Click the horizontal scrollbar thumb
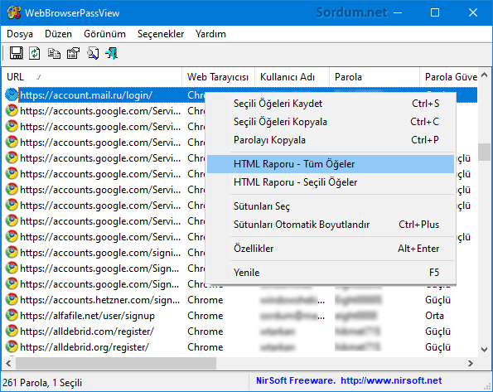493x392 pixels. [x=116, y=363]
